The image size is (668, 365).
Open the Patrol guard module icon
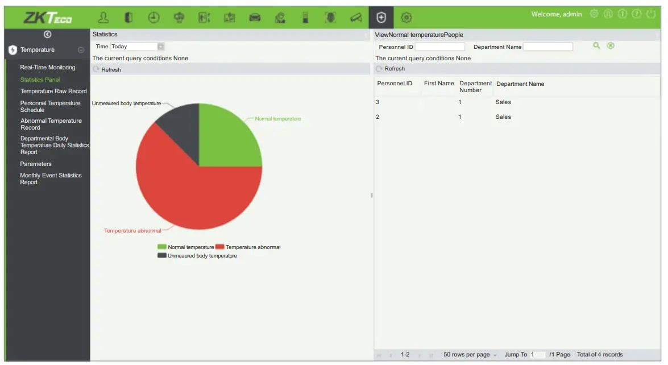tap(280, 18)
